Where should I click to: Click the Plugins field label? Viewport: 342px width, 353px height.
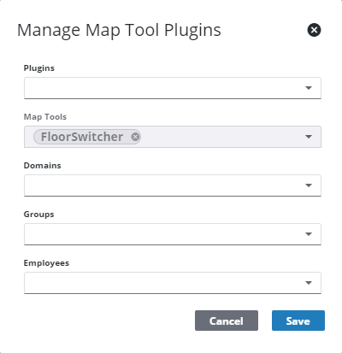[39, 68]
